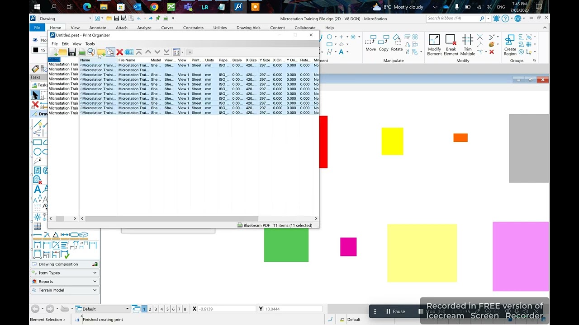The height and width of the screenshot is (325, 579).
Task: Expand the Reports task group
Action: [65, 281]
